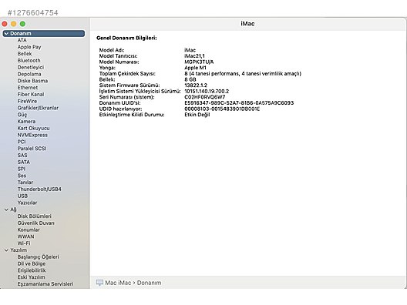Open the PCI entry

click(22, 142)
